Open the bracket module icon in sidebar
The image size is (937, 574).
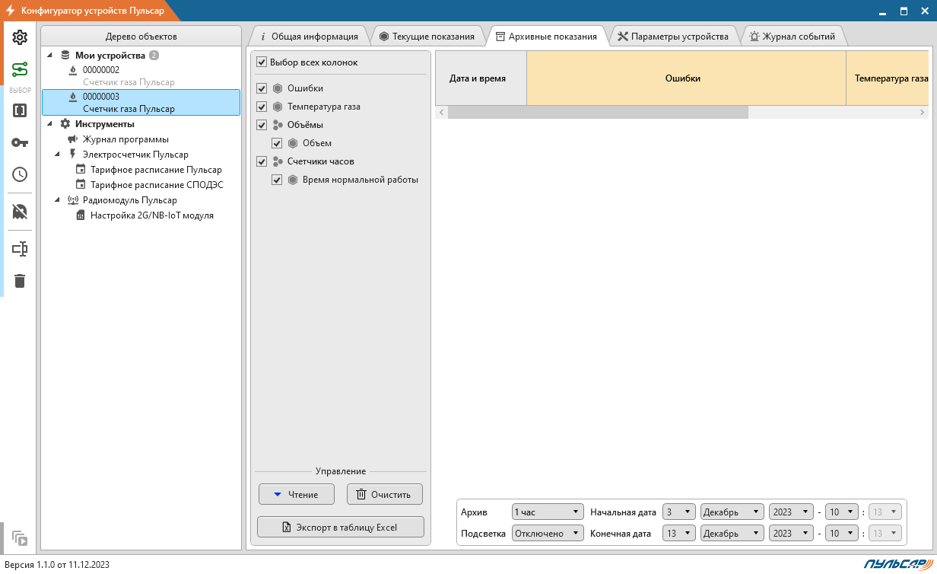click(x=20, y=110)
